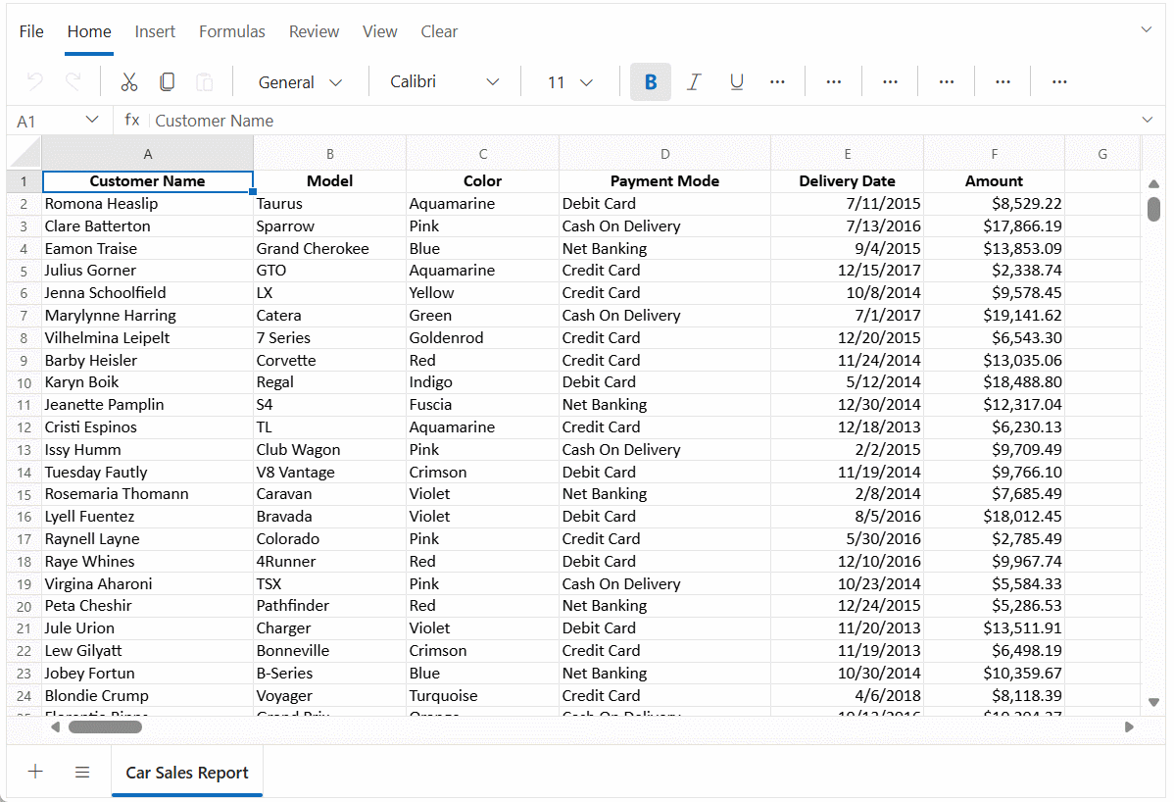
Task: Select cell containing Club Wagon
Action: coord(329,449)
